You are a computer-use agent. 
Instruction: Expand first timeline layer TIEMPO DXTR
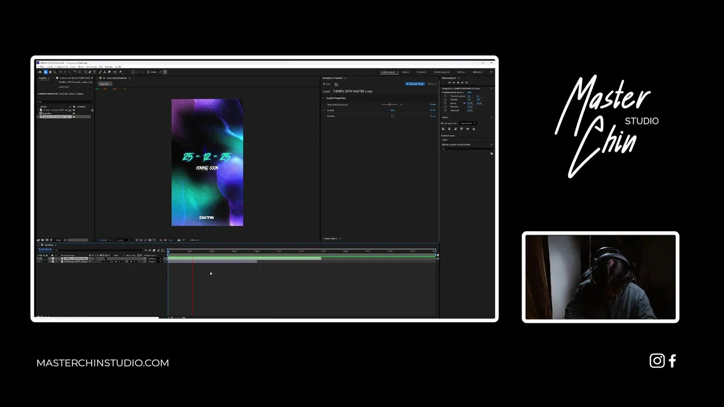click(x=50, y=258)
